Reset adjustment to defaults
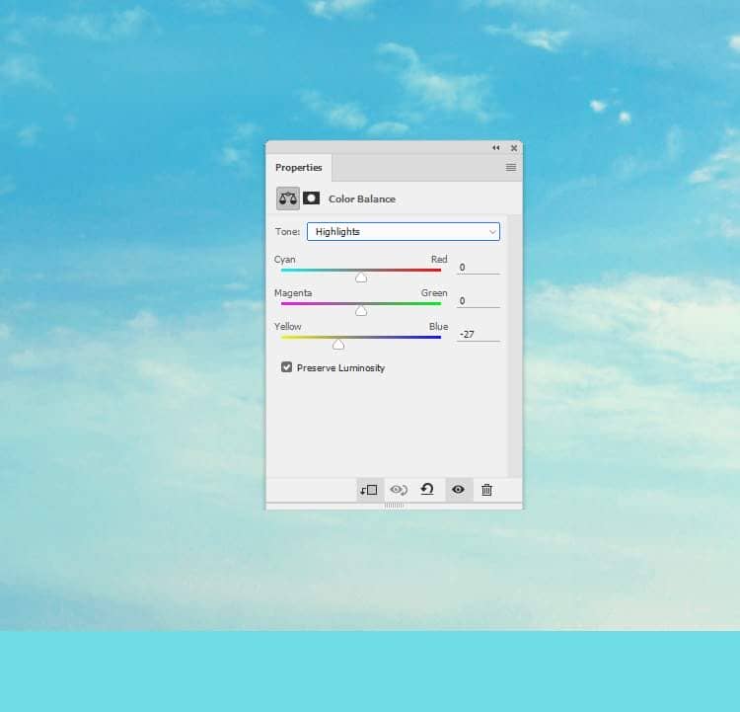 (427, 490)
